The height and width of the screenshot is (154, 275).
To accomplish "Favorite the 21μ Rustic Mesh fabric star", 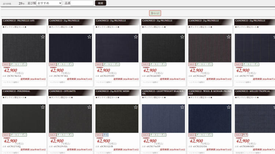I will [136, 107].
